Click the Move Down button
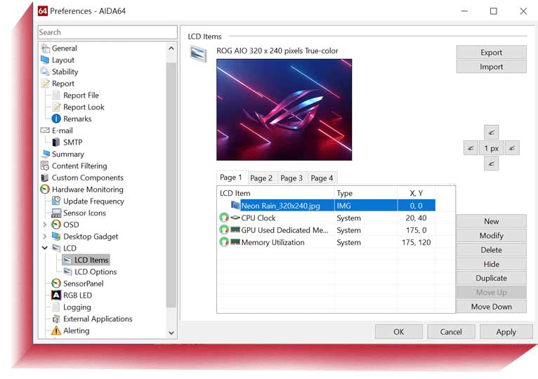This screenshot has width=538, height=379. [491, 307]
